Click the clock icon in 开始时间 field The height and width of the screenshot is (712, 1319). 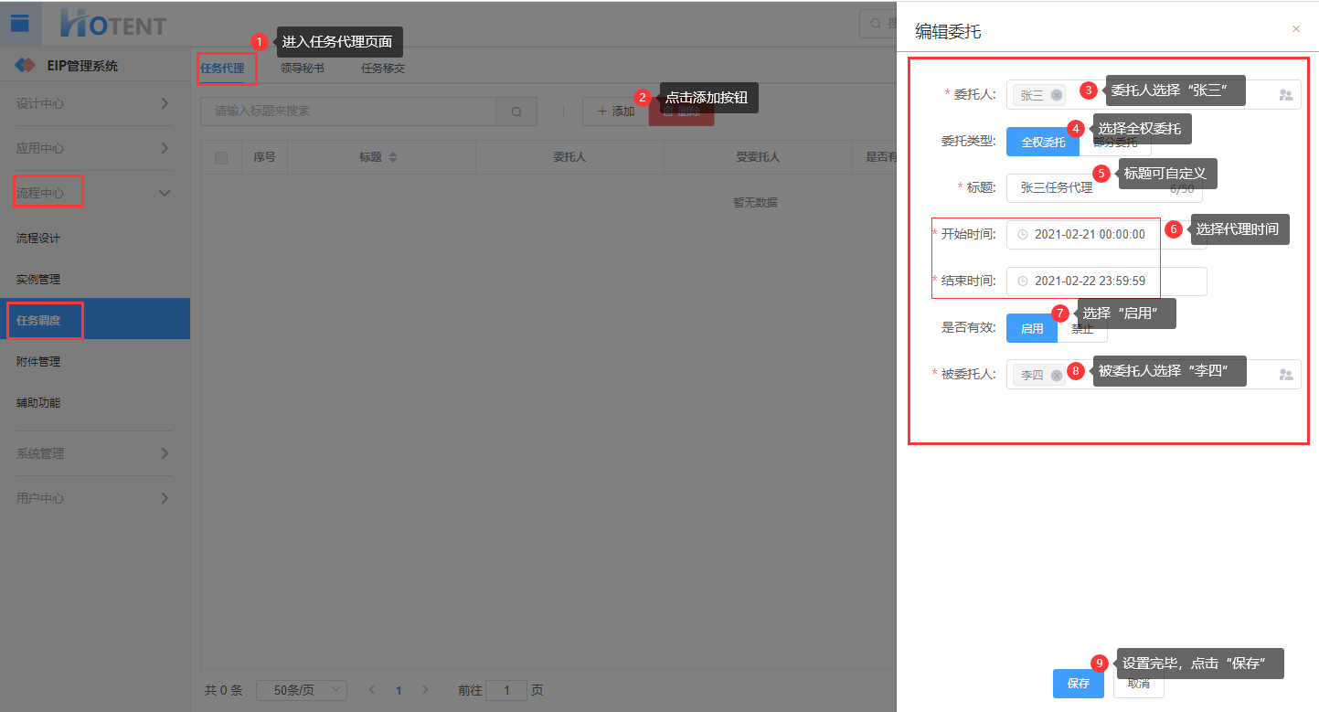coord(1023,235)
